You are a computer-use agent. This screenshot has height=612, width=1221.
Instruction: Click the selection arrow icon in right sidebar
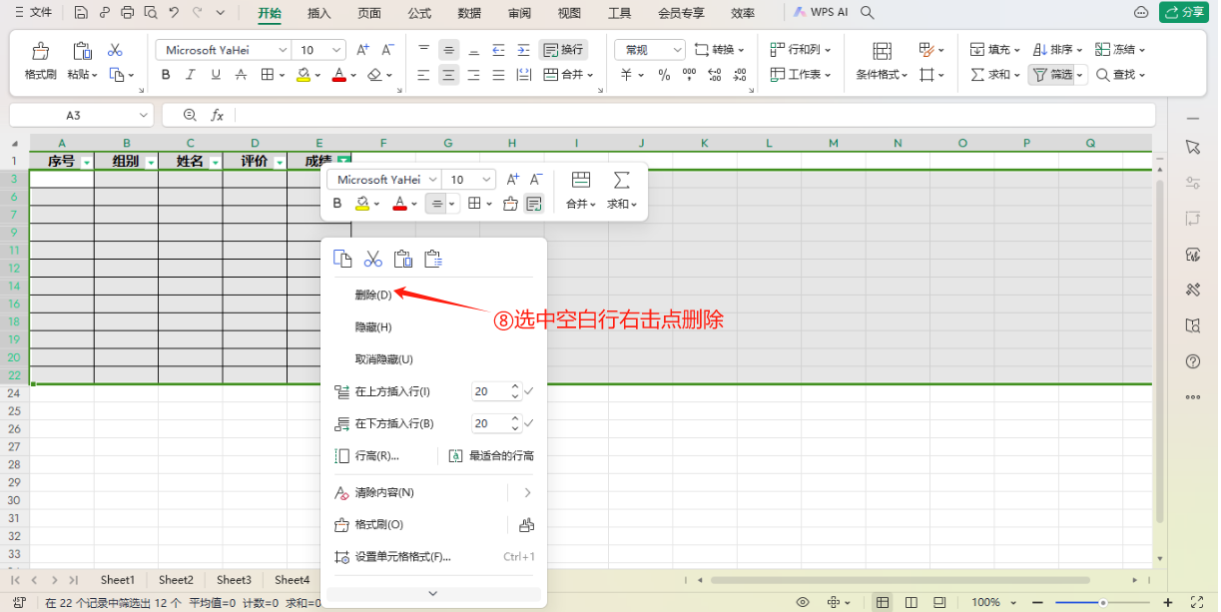[x=1192, y=147]
